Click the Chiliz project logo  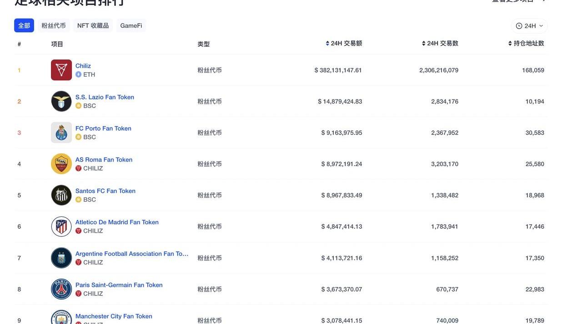click(x=61, y=70)
